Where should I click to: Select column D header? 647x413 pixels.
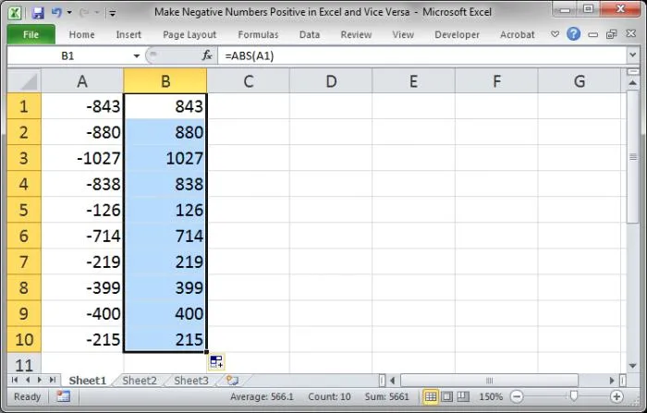click(x=331, y=81)
